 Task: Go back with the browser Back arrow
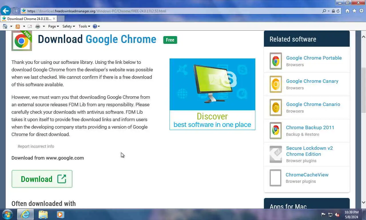(x=6, y=11)
